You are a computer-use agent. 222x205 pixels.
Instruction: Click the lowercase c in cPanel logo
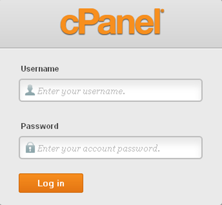point(69,24)
